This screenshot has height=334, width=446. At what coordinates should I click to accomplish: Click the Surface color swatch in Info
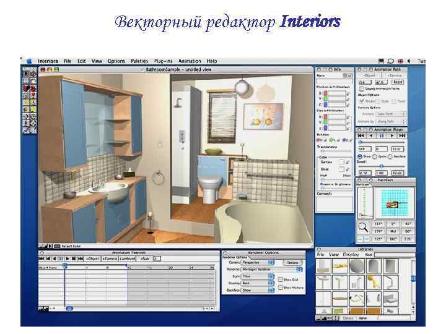point(341,162)
